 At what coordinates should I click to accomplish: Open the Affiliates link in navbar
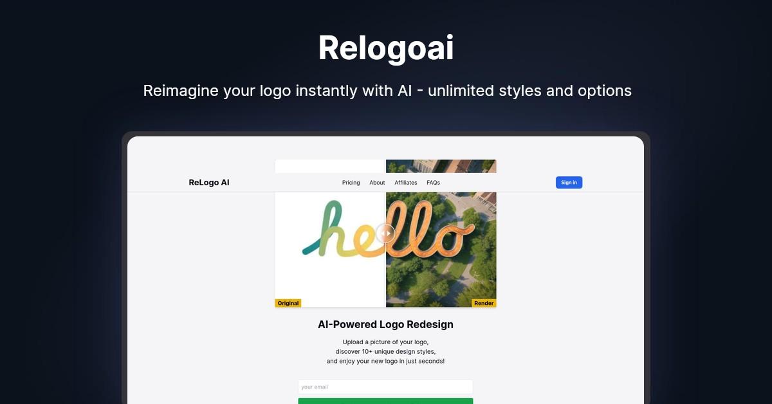coord(406,183)
